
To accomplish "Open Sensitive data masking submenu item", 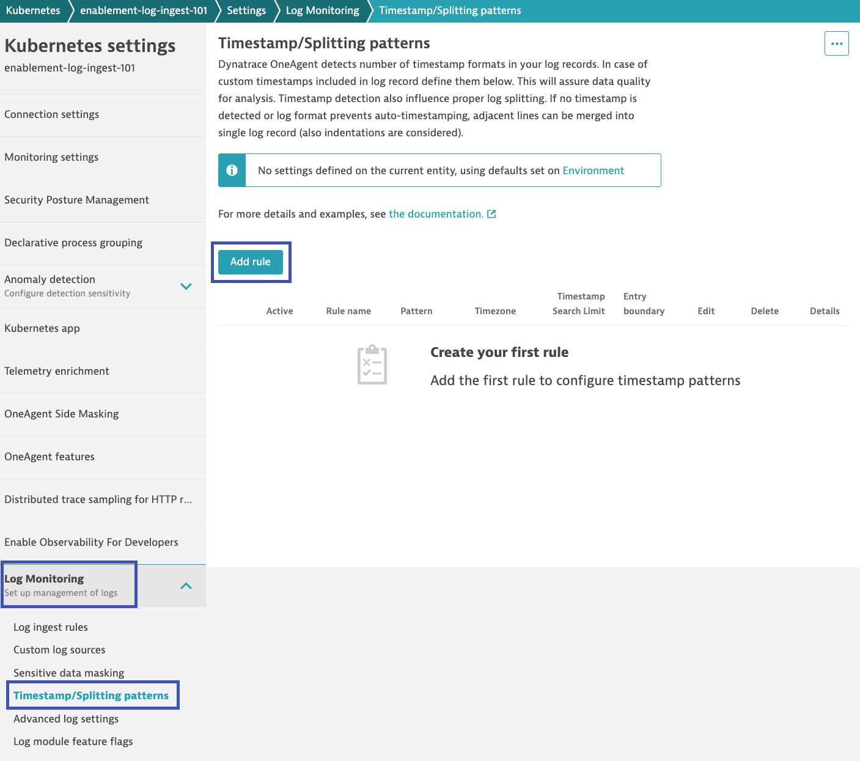I will click(68, 673).
